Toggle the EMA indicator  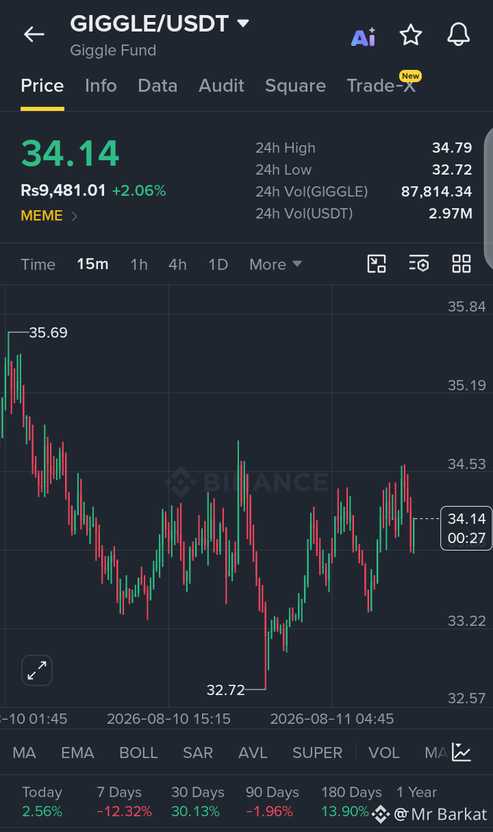coord(77,753)
